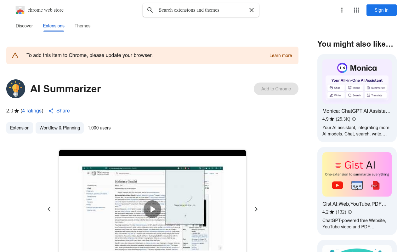Click the You might also like heading
Viewport: 403px width, 252px height.
(355, 44)
